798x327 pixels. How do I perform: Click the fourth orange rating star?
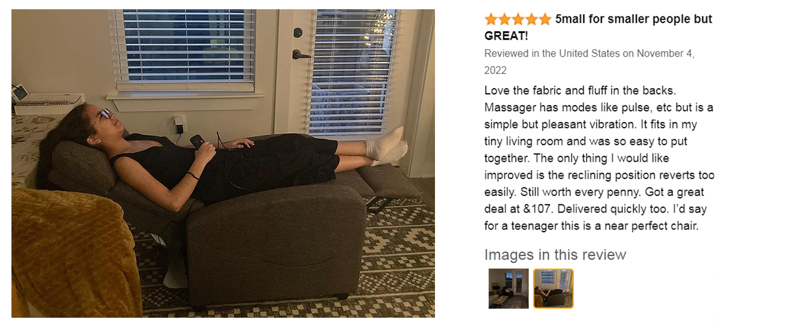pos(532,20)
